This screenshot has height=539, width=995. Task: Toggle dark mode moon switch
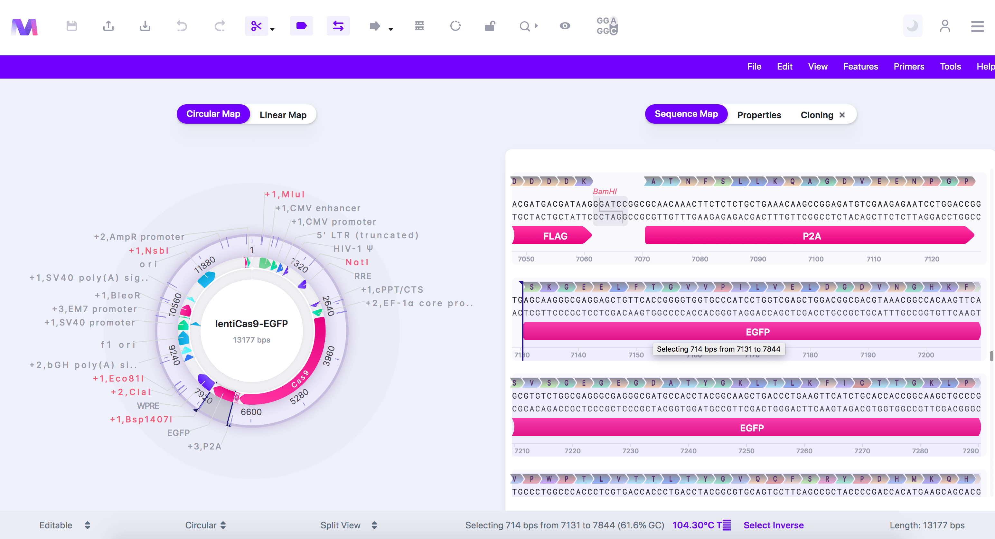912,26
